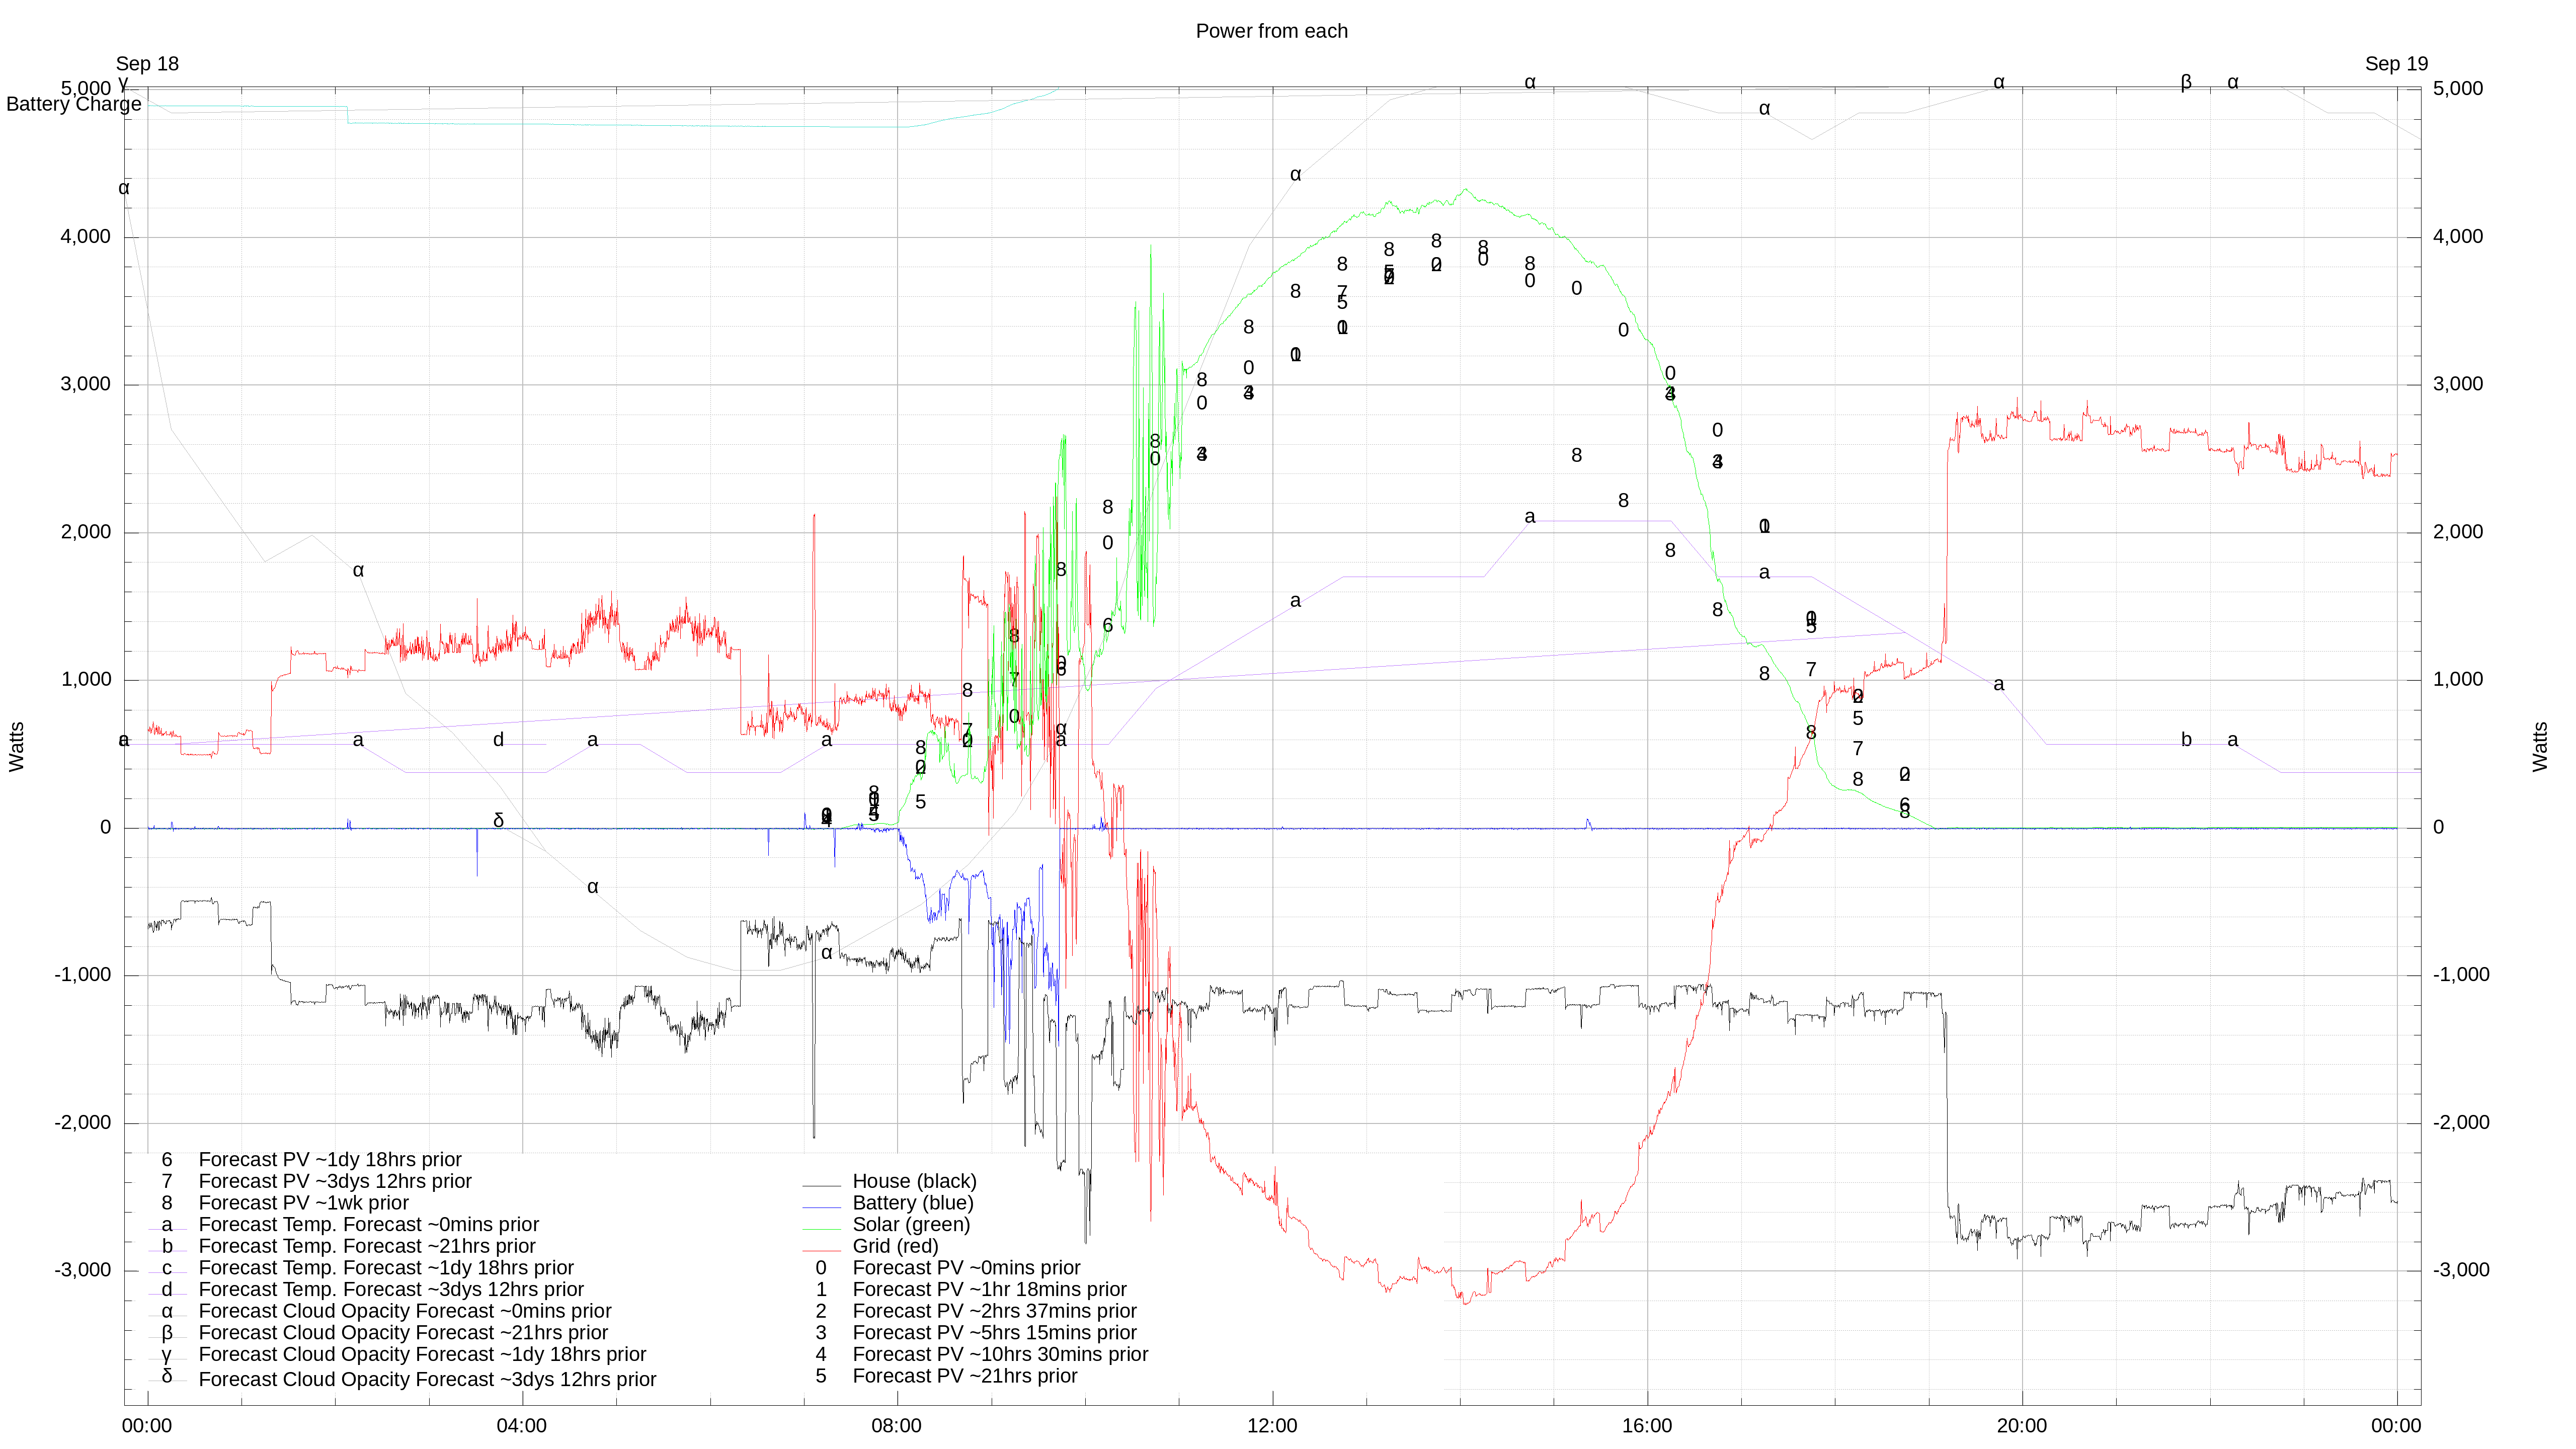Click the right 'Watts' axis title
The width and height of the screenshot is (2576, 1449).
[2540, 746]
